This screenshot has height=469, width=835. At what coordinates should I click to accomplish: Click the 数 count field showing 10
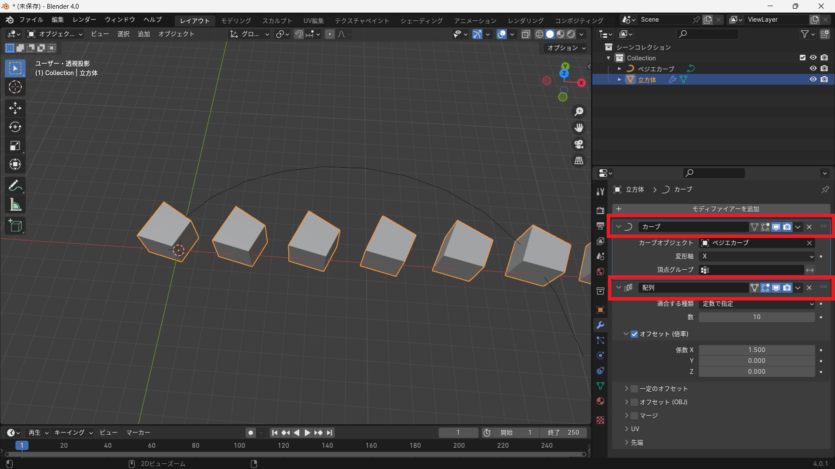(x=757, y=317)
